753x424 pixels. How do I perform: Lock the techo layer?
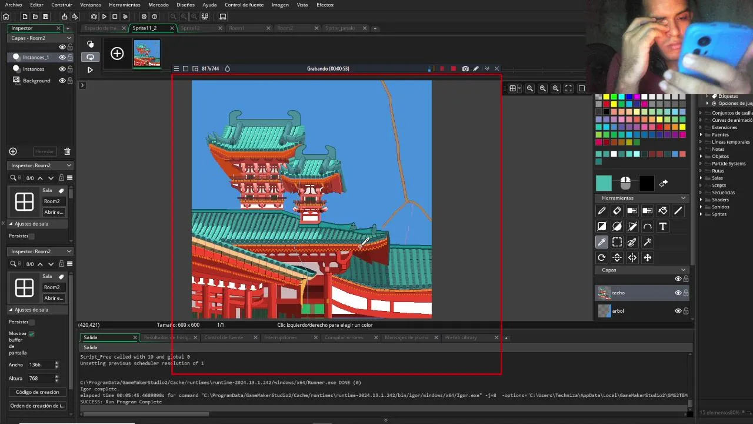(x=686, y=293)
